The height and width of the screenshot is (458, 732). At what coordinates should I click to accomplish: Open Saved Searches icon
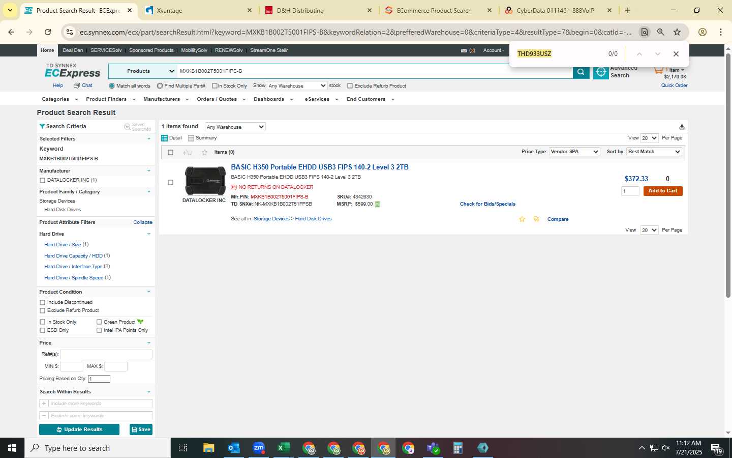(127, 126)
